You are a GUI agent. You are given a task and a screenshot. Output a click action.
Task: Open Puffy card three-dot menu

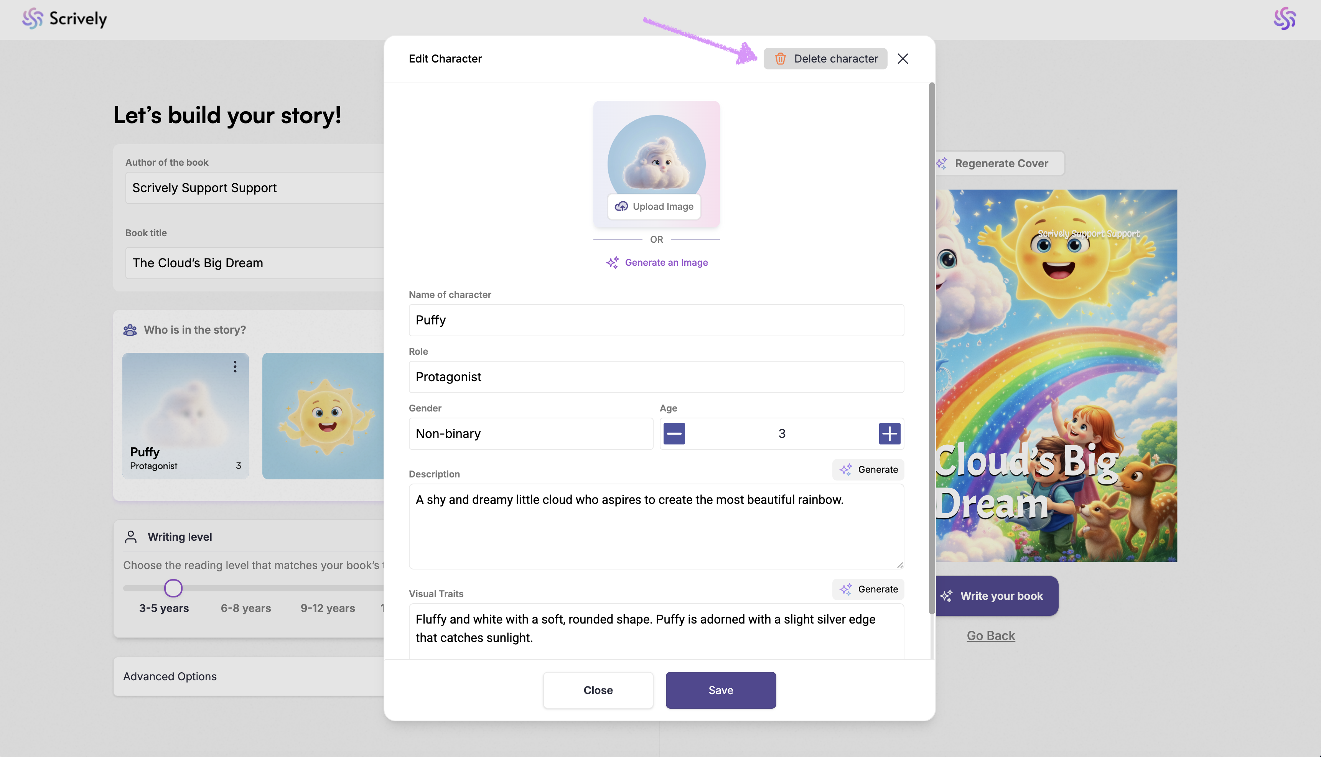[235, 367]
